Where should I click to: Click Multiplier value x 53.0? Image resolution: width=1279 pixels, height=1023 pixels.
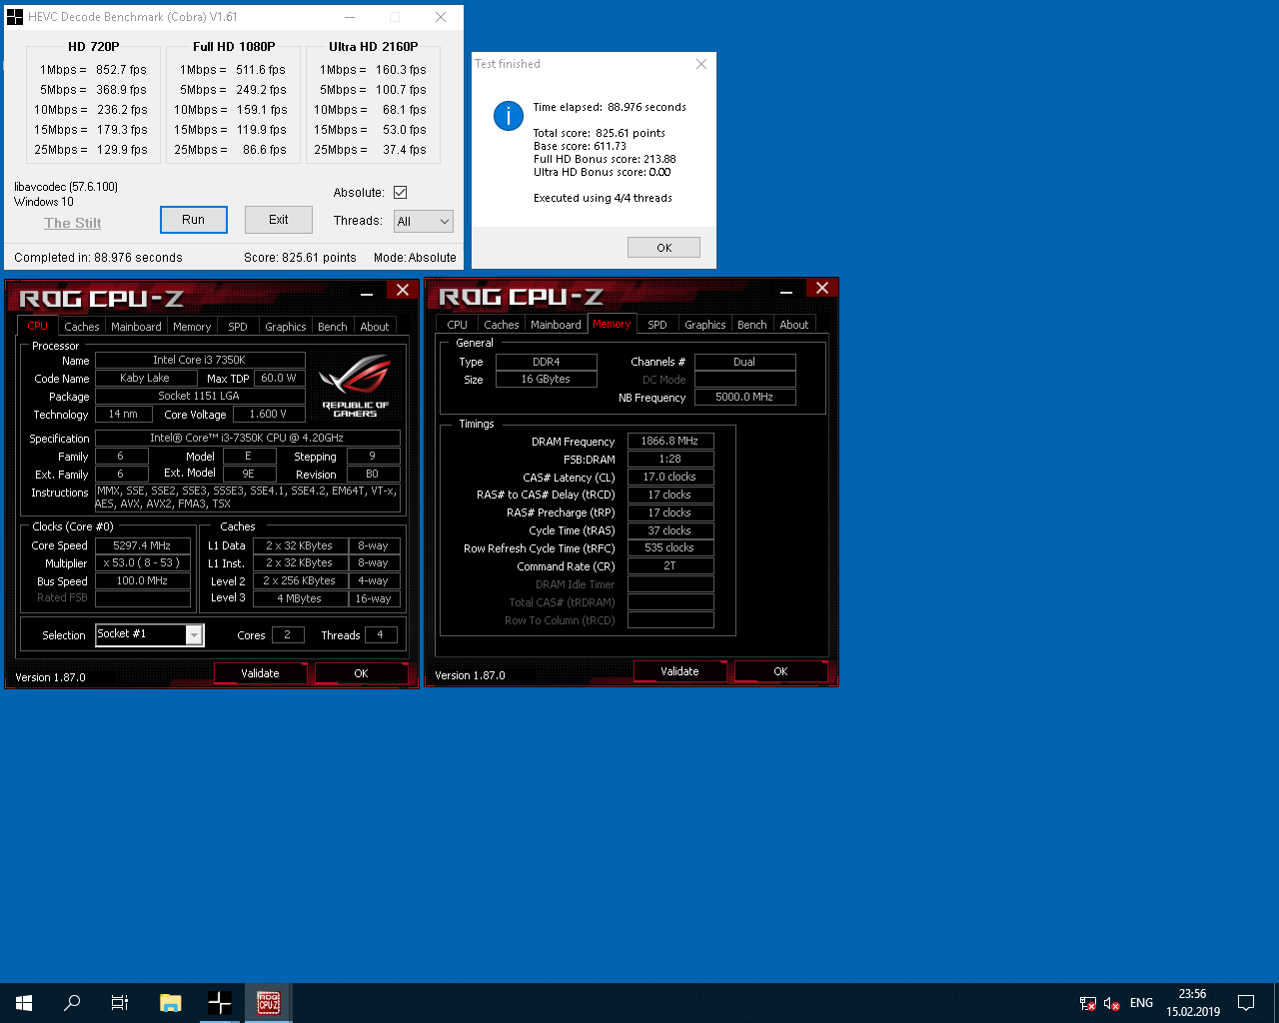(x=142, y=562)
